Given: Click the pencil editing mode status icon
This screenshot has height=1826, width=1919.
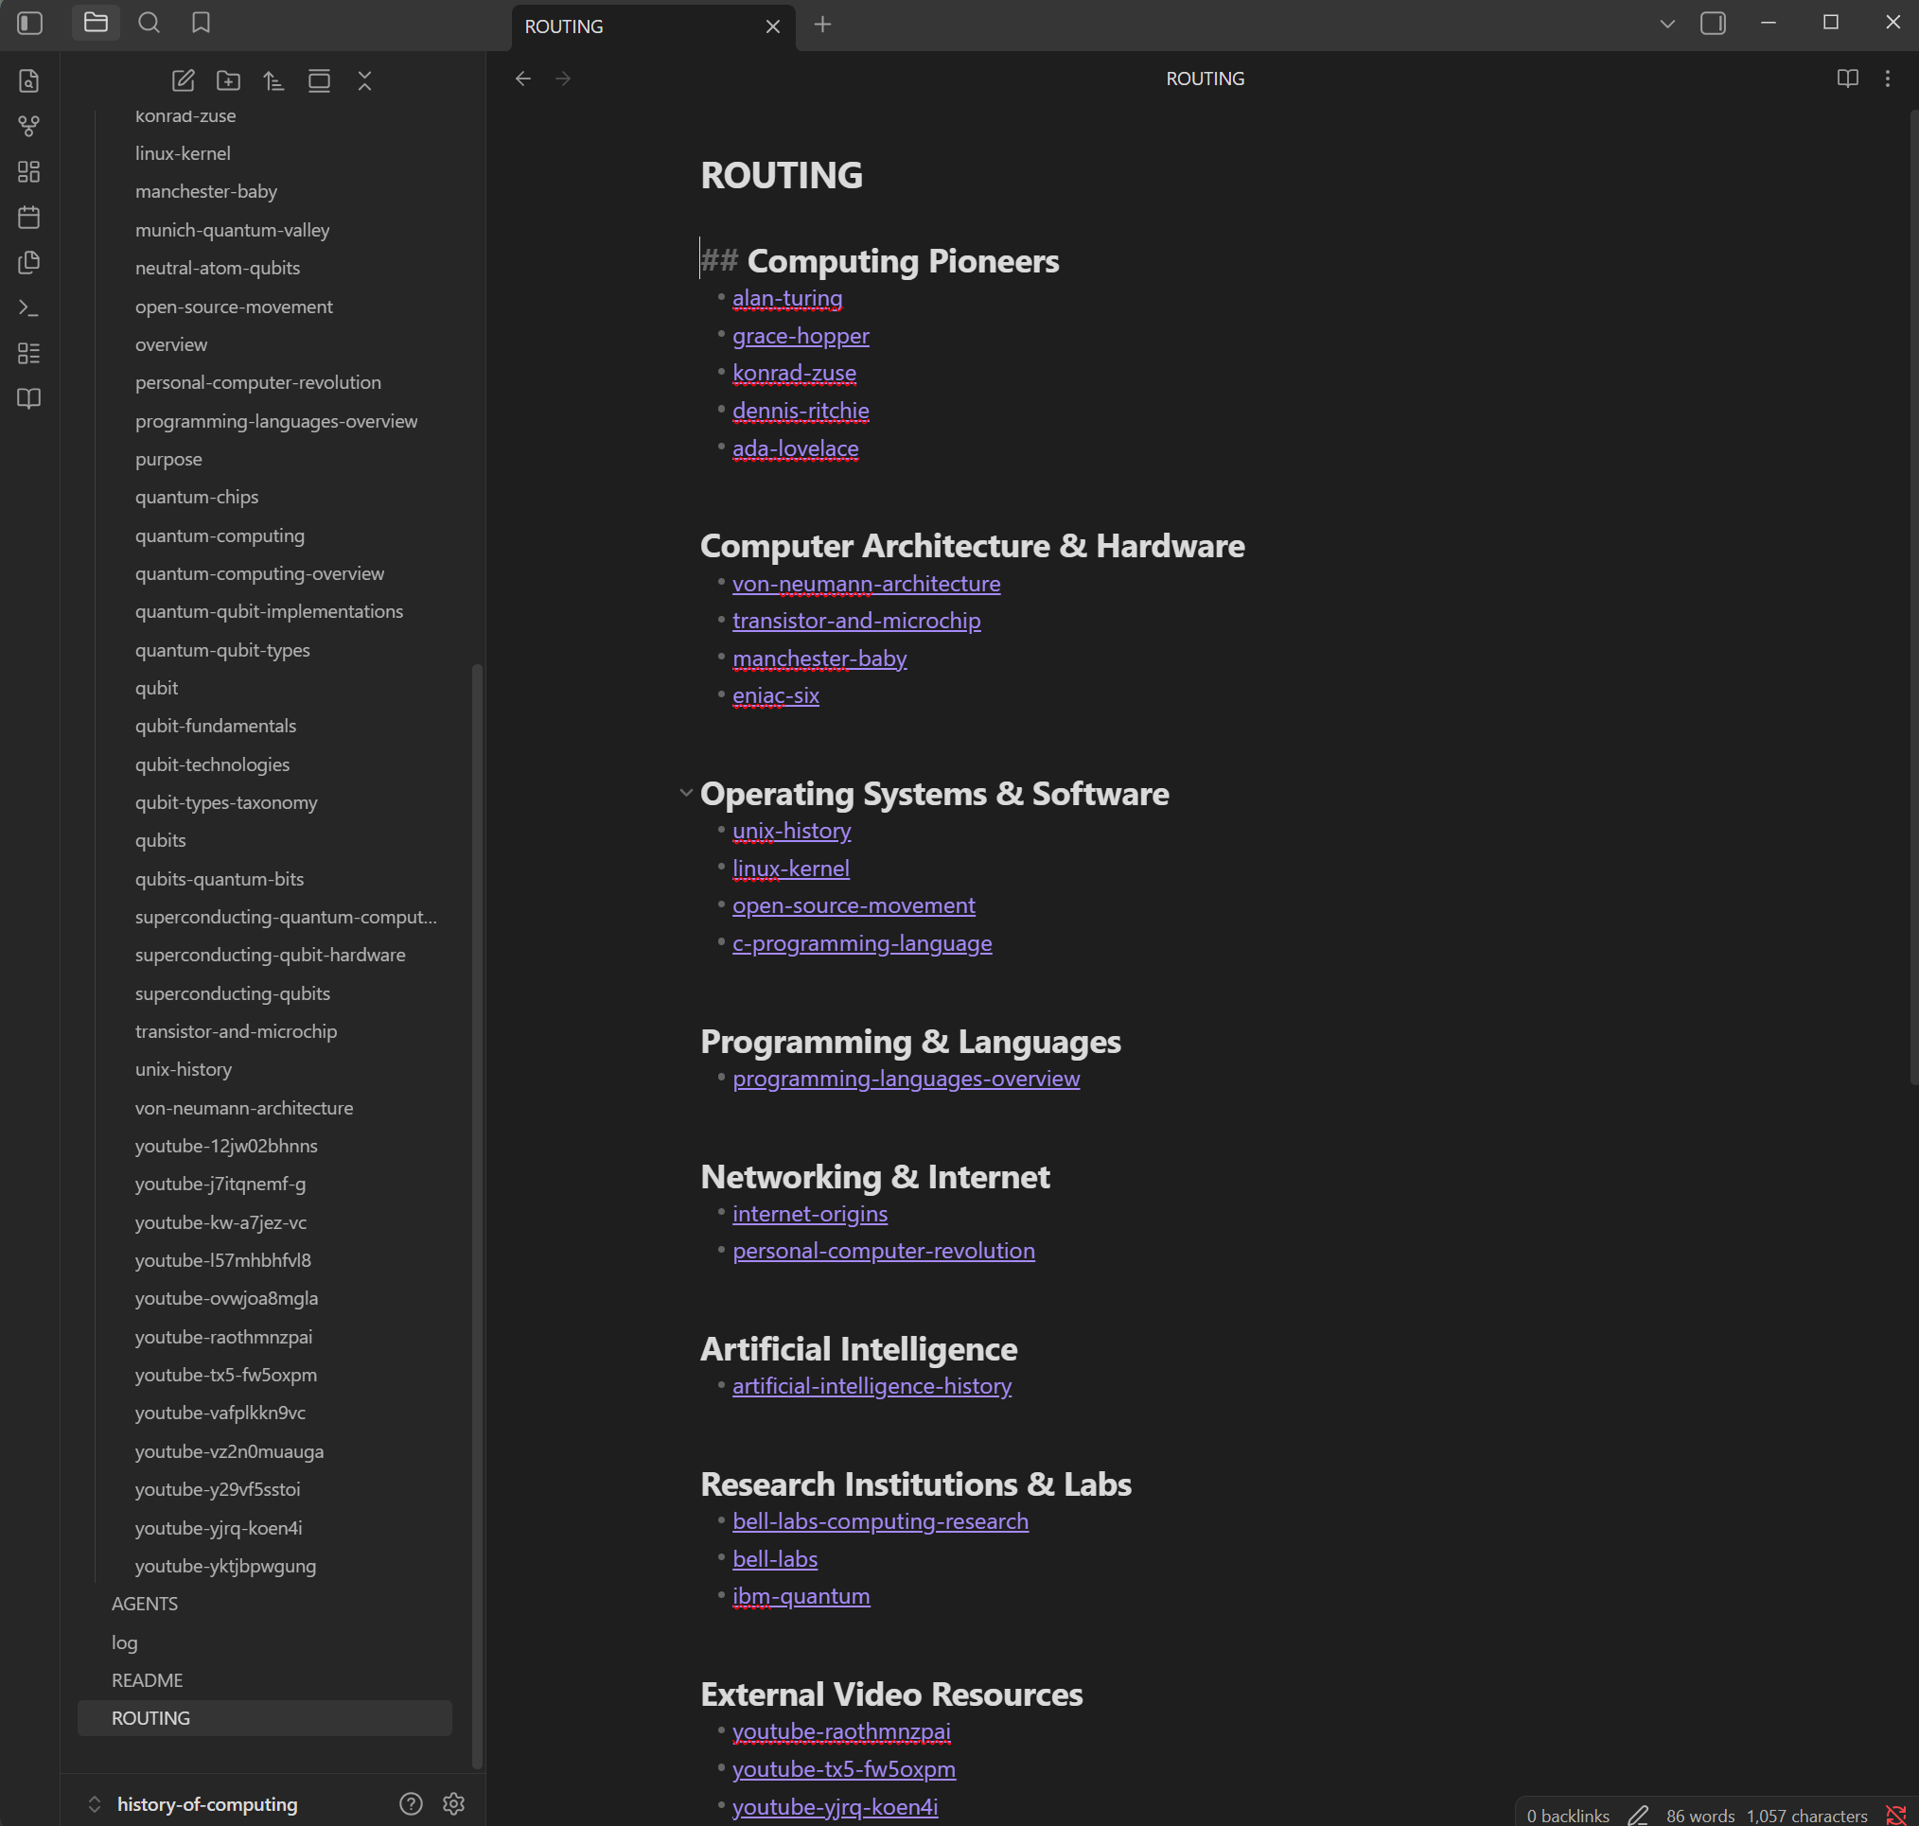Looking at the screenshot, I should coord(1639,1816).
